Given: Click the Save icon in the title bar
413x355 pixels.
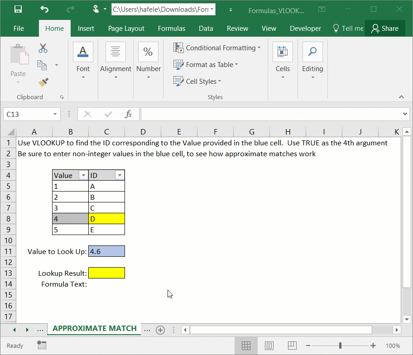Looking at the screenshot, I should pos(18,10).
